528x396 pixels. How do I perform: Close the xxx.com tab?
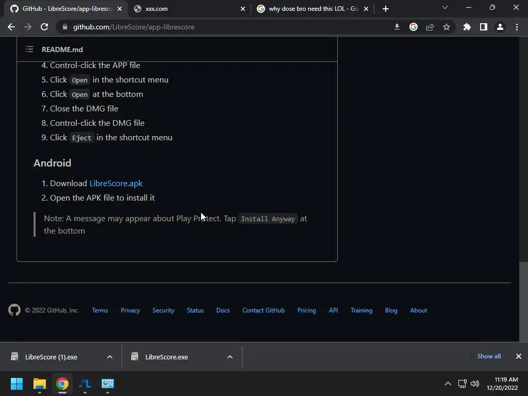point(243,9)
